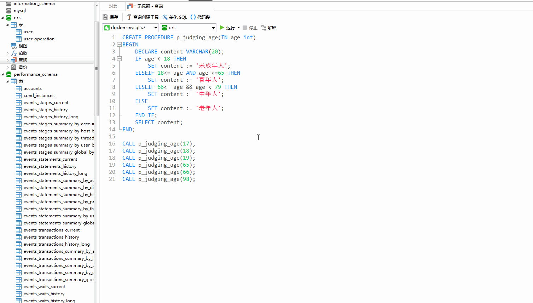This screenshot has height=303, width=533.
Task: Select the mysql database in tree
Action: (20, 11)
